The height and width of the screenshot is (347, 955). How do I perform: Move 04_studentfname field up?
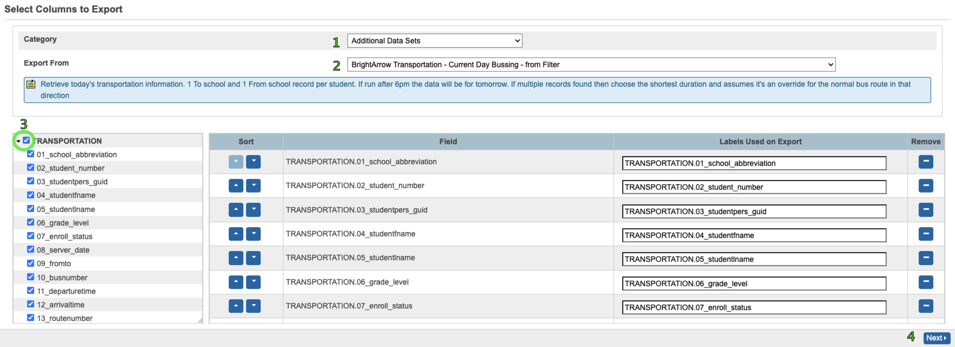pyautogui.click(x=236, y=234)
